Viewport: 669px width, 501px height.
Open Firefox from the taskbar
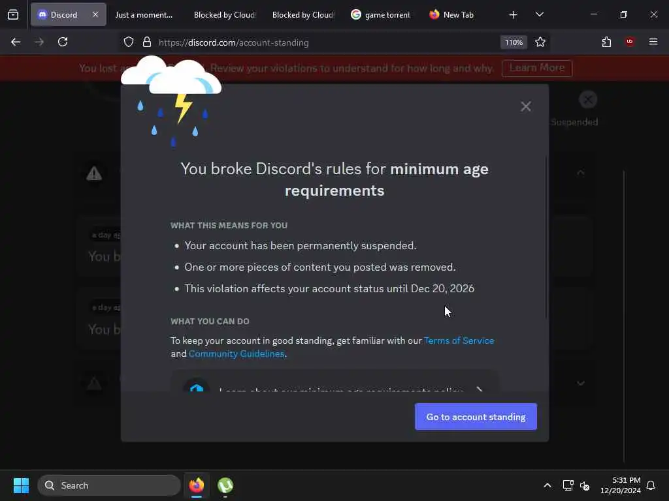(x=196, y=485)
